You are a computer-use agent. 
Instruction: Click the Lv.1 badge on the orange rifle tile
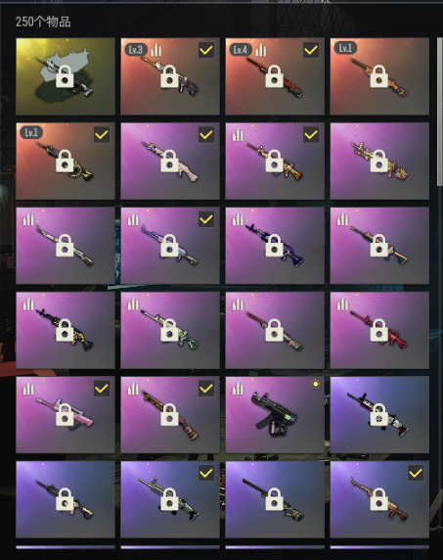click(x=345, y=48)
